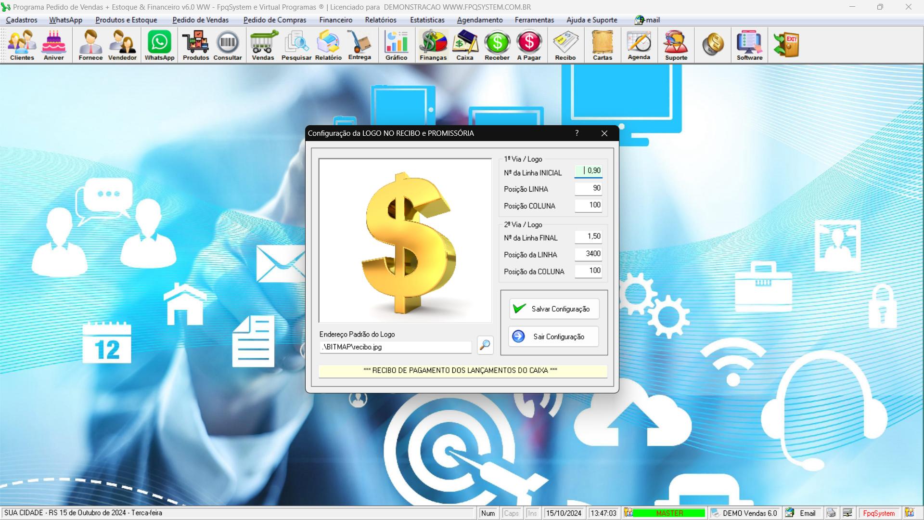Open the Cadastros menu

click(22, 20)
